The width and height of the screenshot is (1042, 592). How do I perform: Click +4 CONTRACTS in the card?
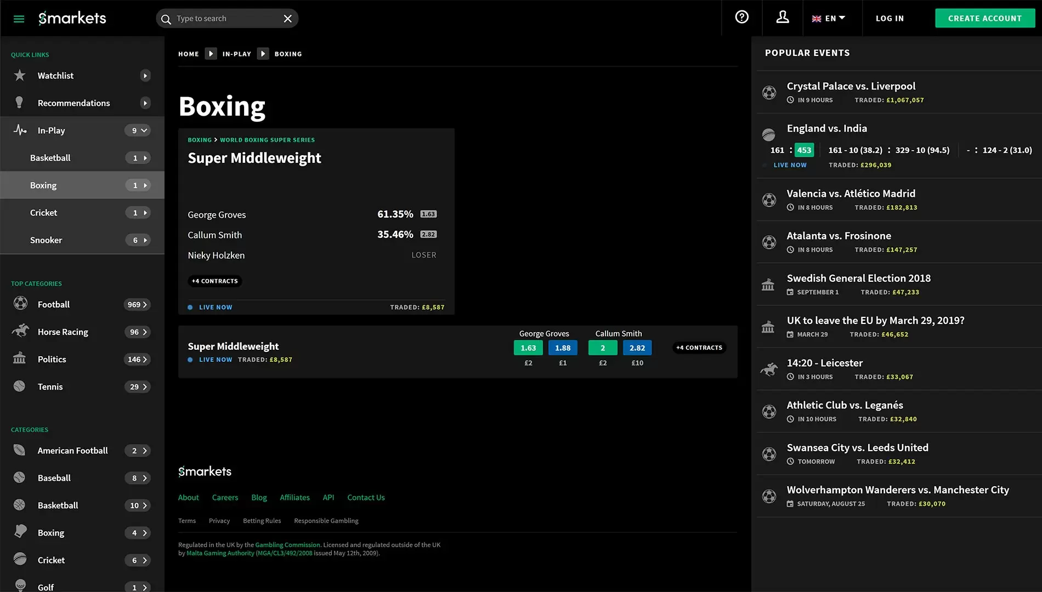215,281
